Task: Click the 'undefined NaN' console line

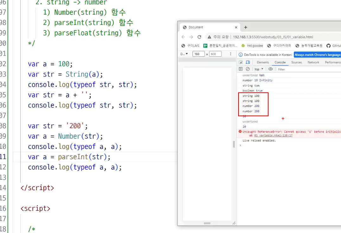Action: [x=253, y=75]
